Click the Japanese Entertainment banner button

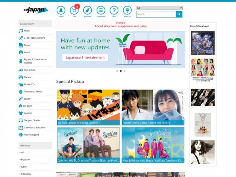click(85, 58)
